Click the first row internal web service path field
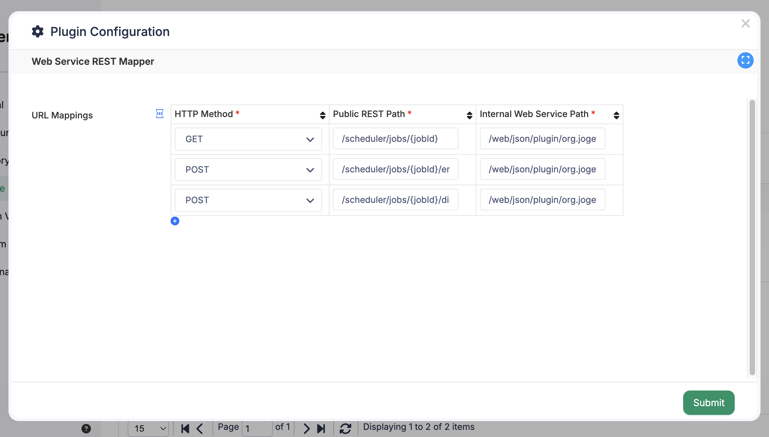 point(542,138)
